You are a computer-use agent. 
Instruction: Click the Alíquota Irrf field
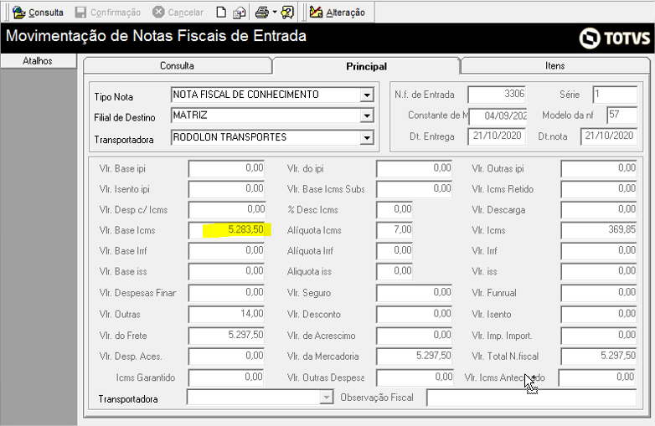(395, 251)
